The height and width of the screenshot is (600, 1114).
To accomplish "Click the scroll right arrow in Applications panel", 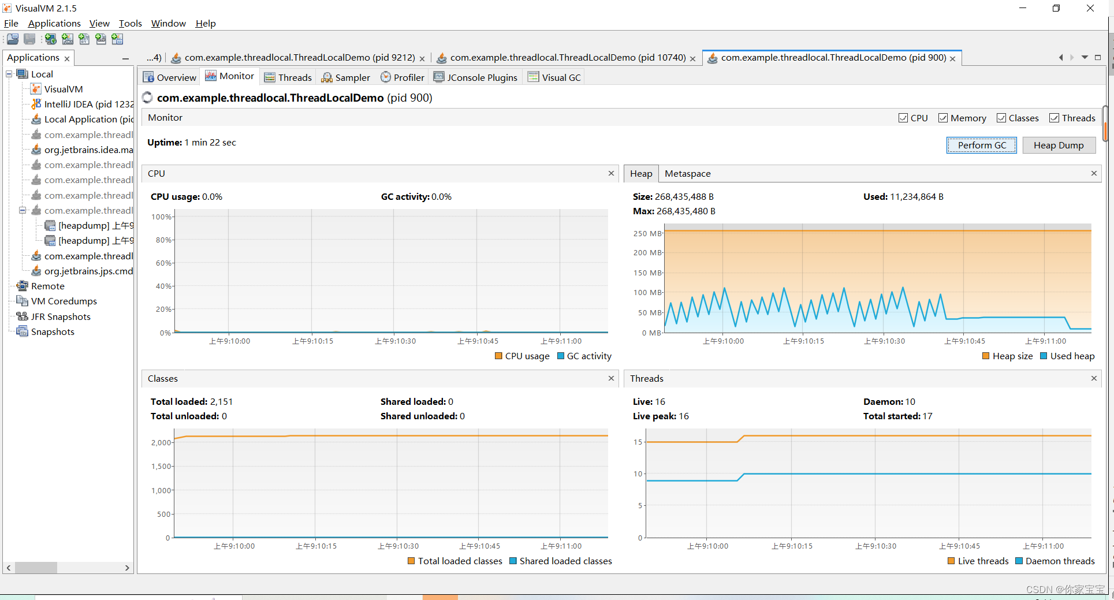I will [x=127, y=568].
